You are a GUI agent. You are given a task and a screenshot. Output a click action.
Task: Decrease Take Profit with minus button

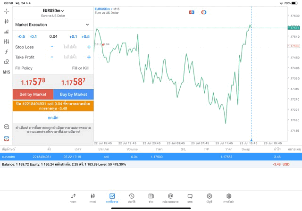pyautogui.click(x=52, y=57)
